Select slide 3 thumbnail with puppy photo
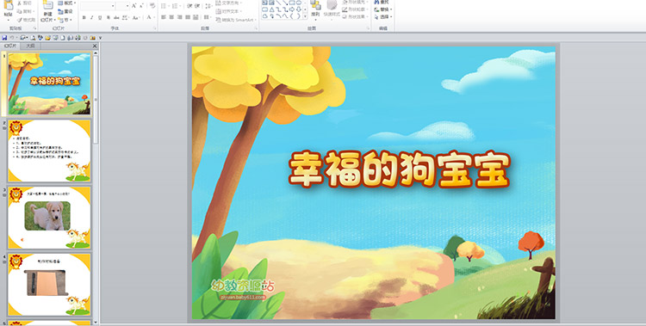This screenshot has width=646, height=326. click(49, 218)
